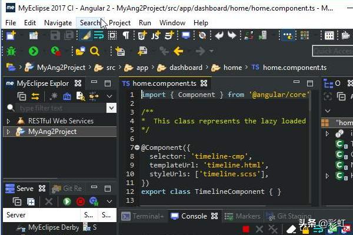Image resolution: width=353 pixels, height=235 pixels.
Task: Expand the MyAng2Project tree node
Action: point(8,132)
